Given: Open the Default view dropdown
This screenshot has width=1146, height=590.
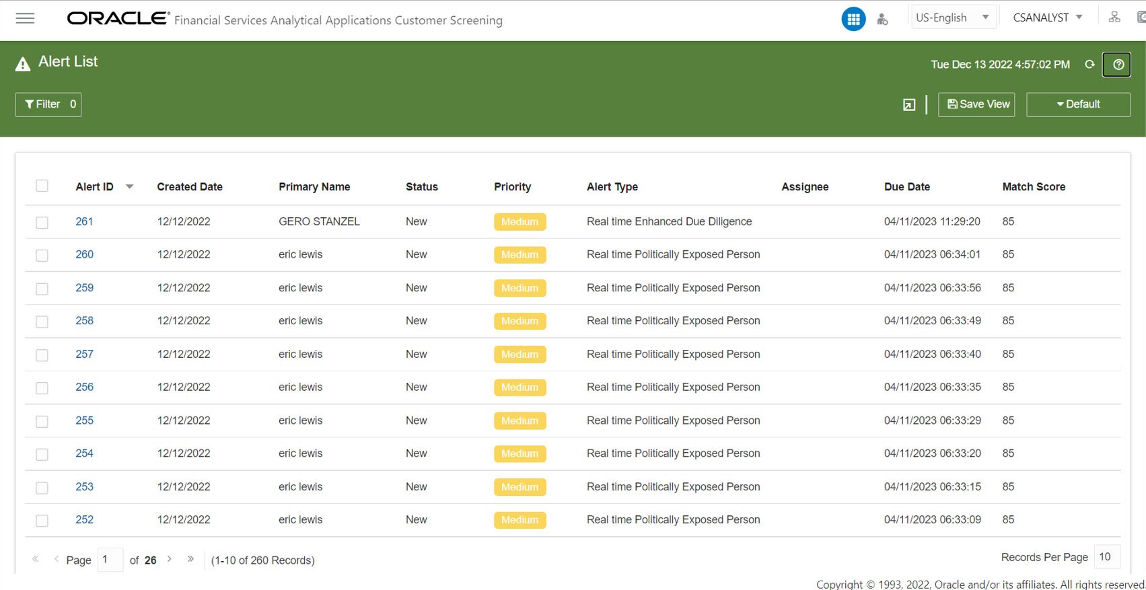Looking at the screenshot, I should click(x=1078, y=104).
